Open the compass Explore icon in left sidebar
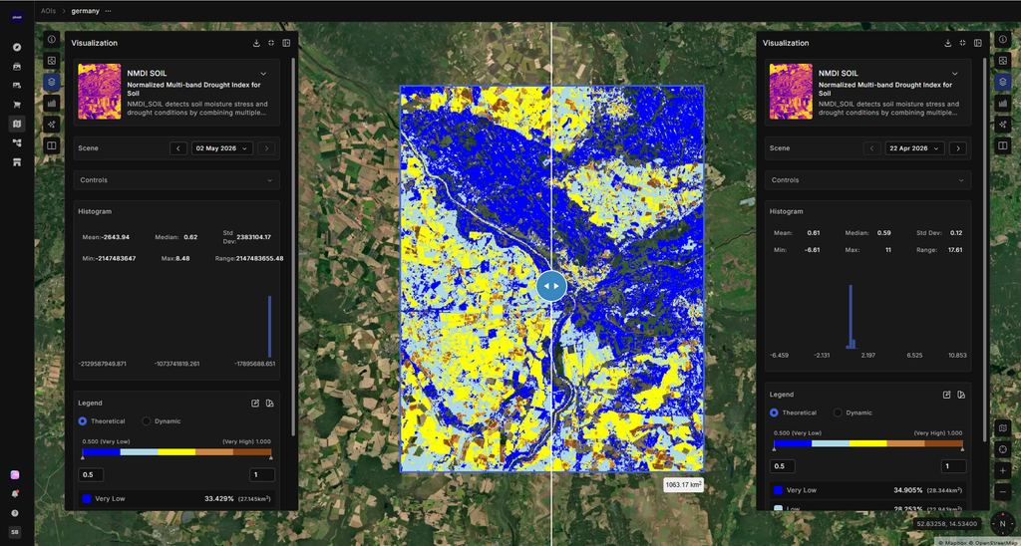The image size is (1021, 546). coord(16,48)
